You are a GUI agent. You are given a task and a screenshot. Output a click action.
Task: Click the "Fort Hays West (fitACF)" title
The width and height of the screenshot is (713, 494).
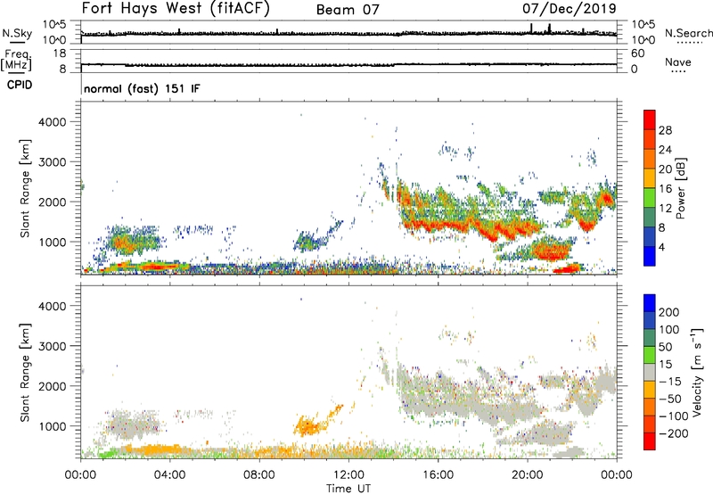tap(176, 8)
